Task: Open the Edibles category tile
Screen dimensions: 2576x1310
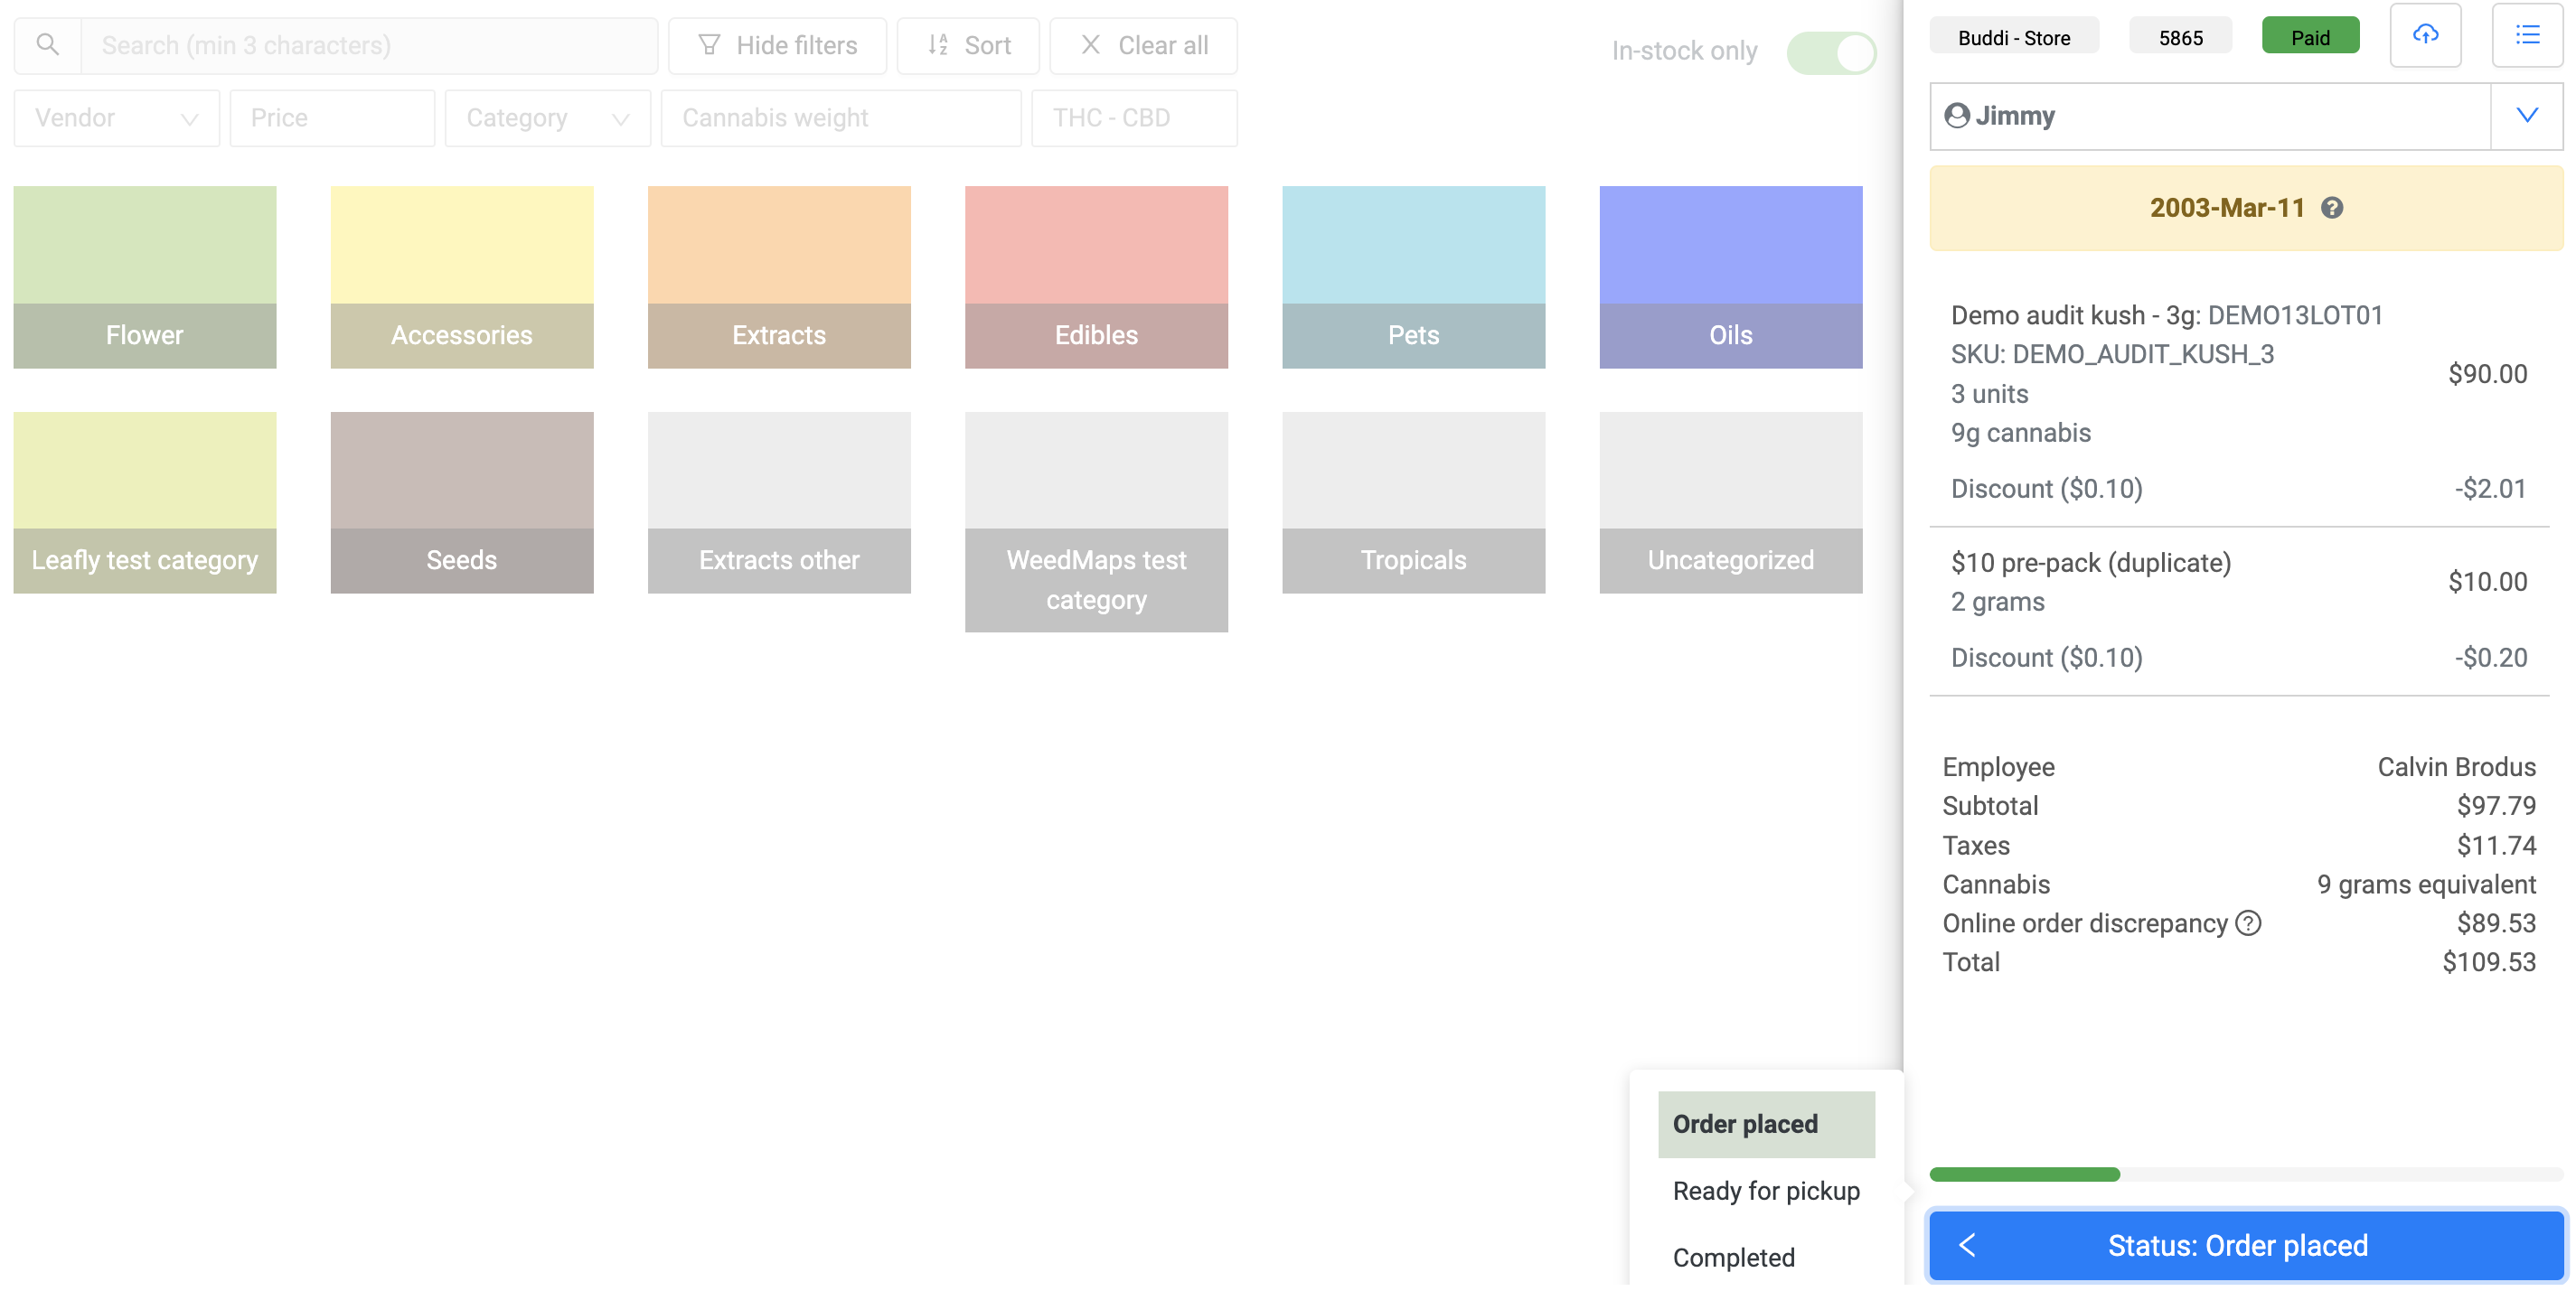Action: [x=1096, y=276]
